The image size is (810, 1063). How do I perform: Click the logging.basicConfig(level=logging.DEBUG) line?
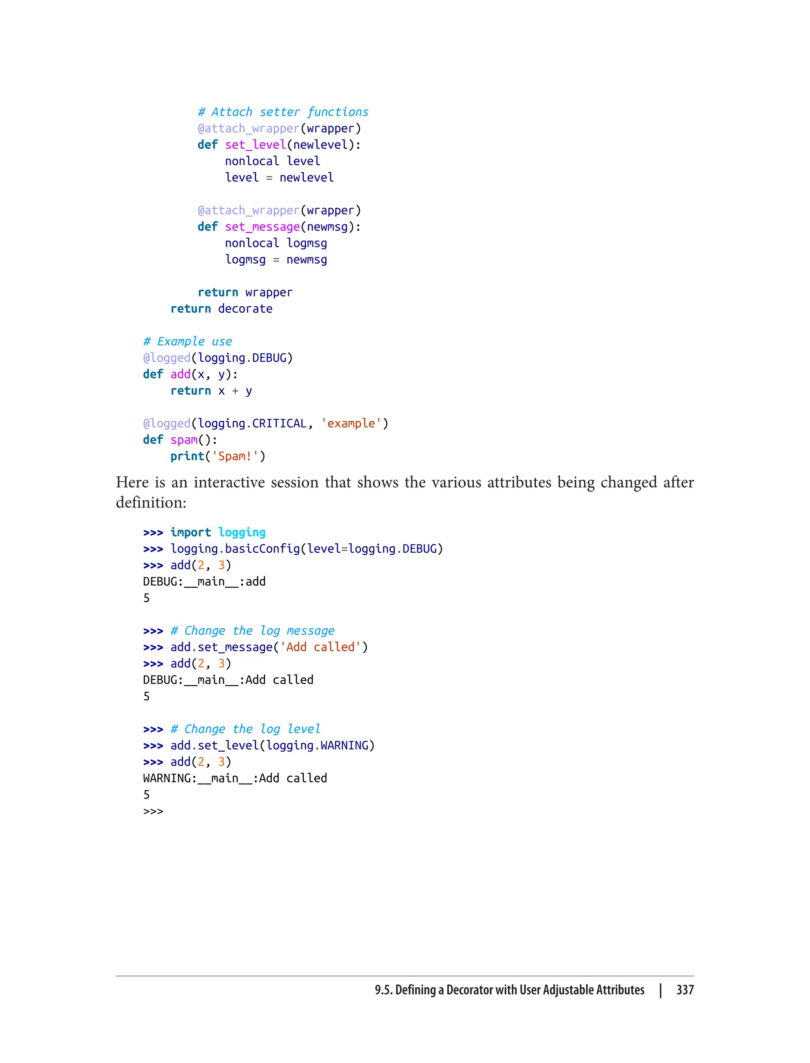point(293,549)
